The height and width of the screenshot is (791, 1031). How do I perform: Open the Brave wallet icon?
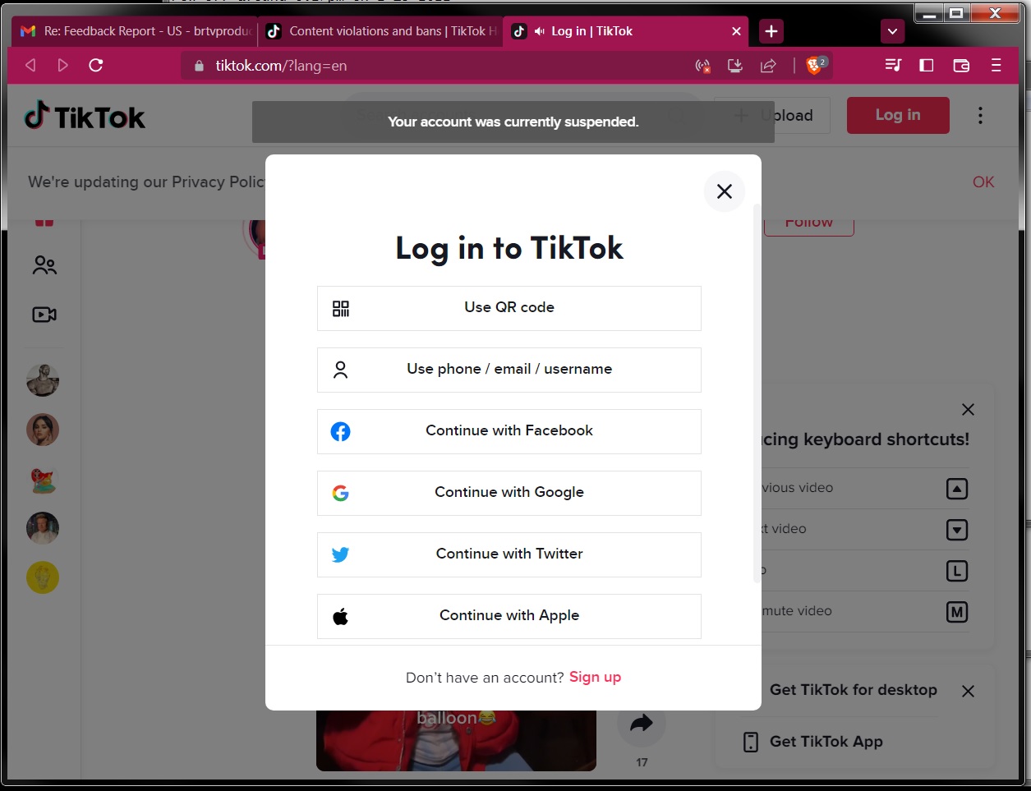[961, 65]
